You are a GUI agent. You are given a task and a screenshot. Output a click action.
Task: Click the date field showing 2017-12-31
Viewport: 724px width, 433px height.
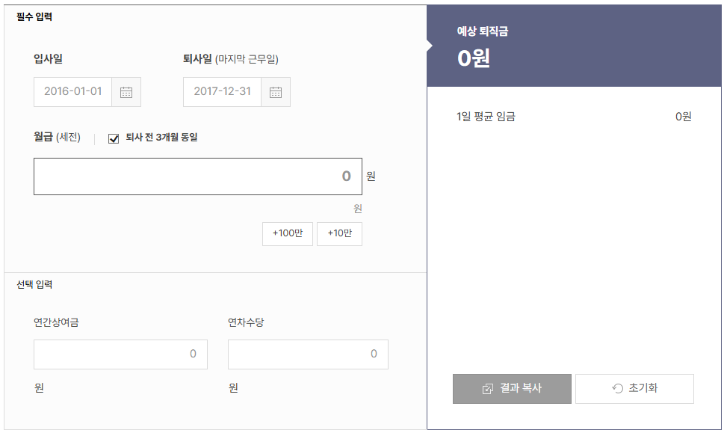point(220,92)
